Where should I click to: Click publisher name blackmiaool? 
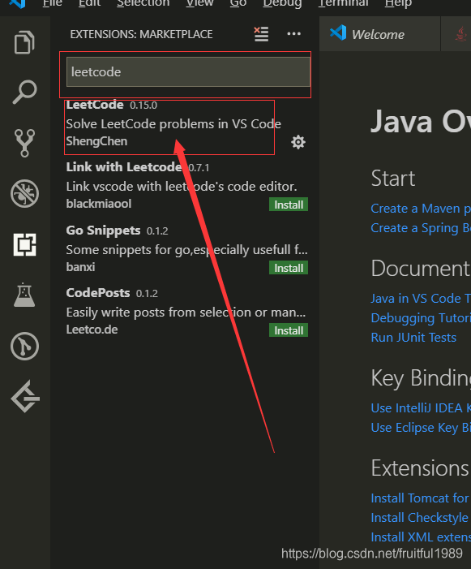(99, 204)
